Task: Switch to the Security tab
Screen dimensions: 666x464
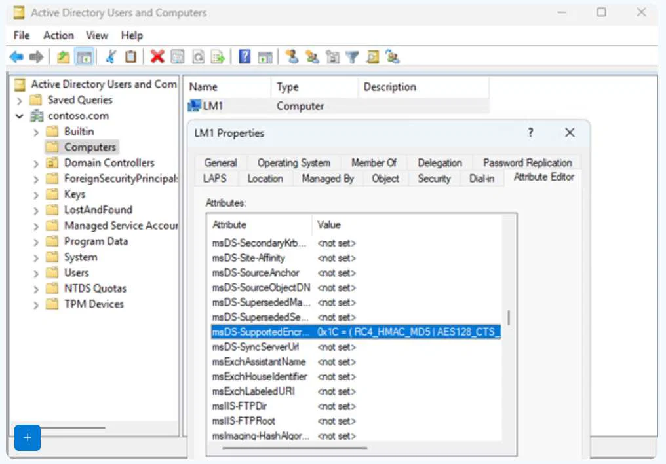Action: click(x=433, y=178)
